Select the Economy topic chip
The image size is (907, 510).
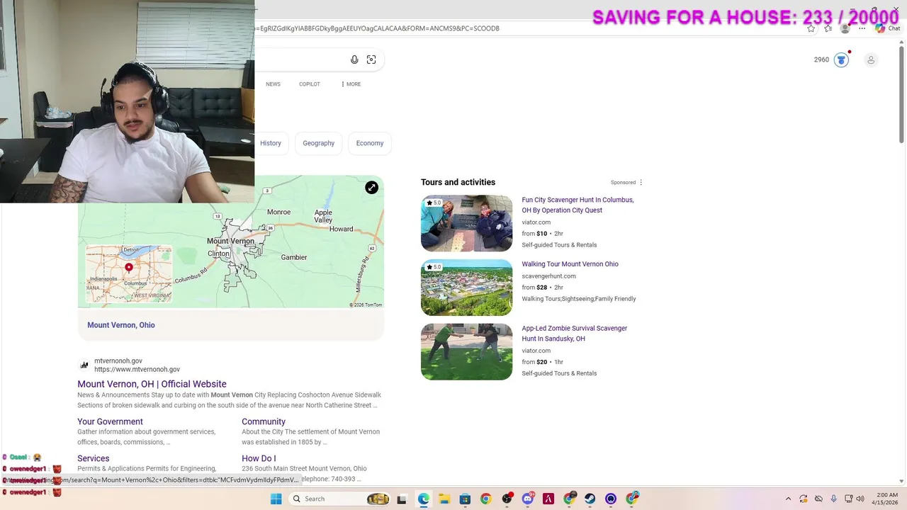[x=370, y=143]
